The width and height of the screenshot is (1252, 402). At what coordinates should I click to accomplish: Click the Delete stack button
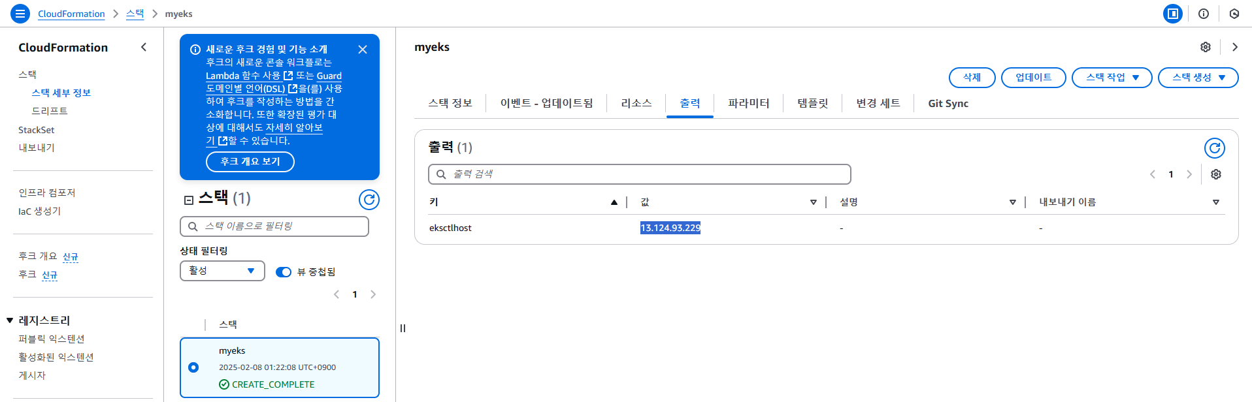[x=972, y=78]
